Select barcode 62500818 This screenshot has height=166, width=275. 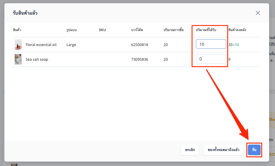click(x=140, y=45)
